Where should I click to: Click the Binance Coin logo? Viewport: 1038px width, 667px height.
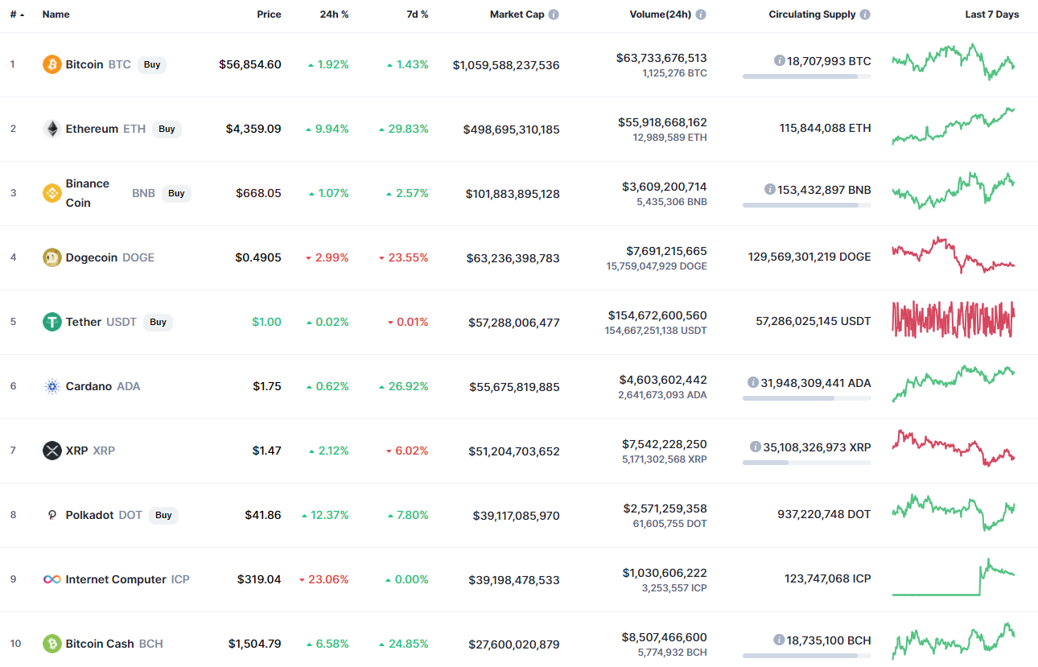51,193
